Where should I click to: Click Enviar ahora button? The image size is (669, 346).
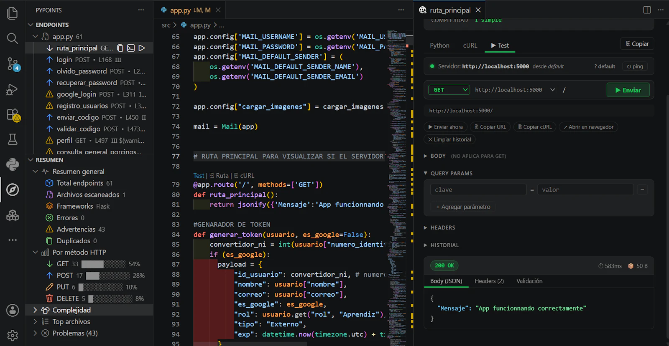[445, 127]
